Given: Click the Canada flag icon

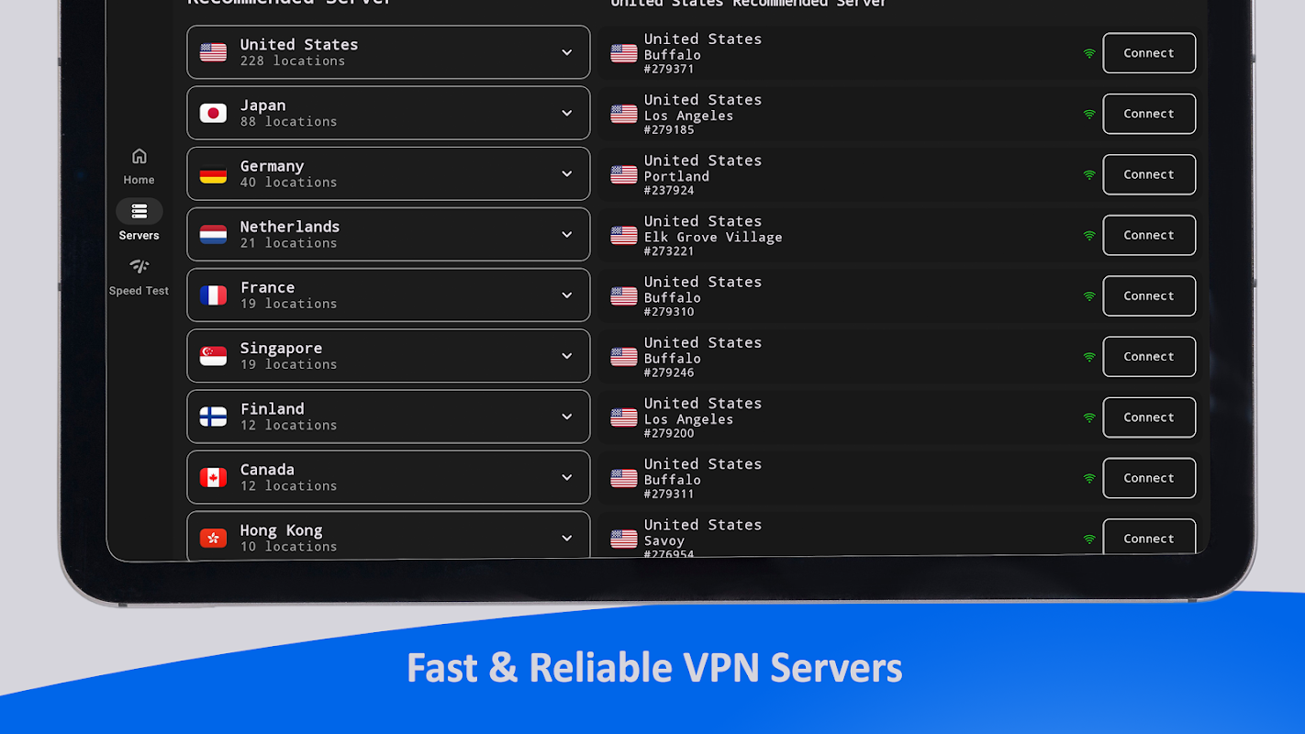Looking at the screenshot, I should tap(213, 477).
